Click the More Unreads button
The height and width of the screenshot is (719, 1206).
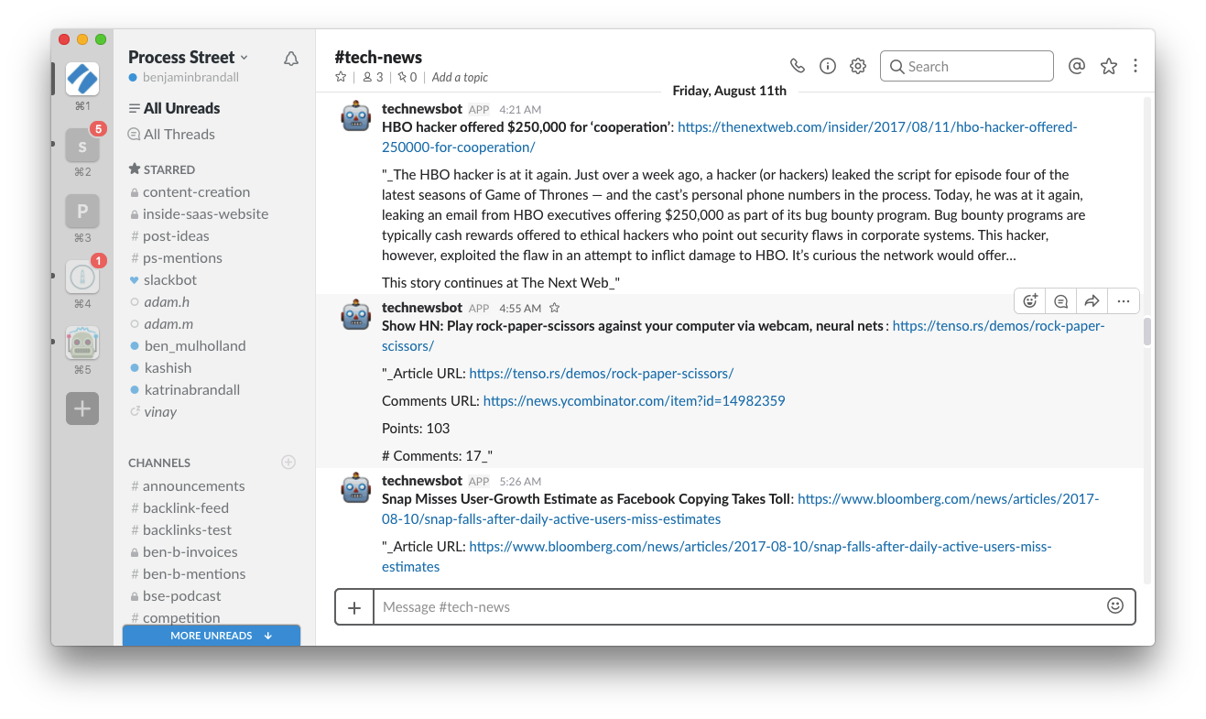click(x=212, y=636)
